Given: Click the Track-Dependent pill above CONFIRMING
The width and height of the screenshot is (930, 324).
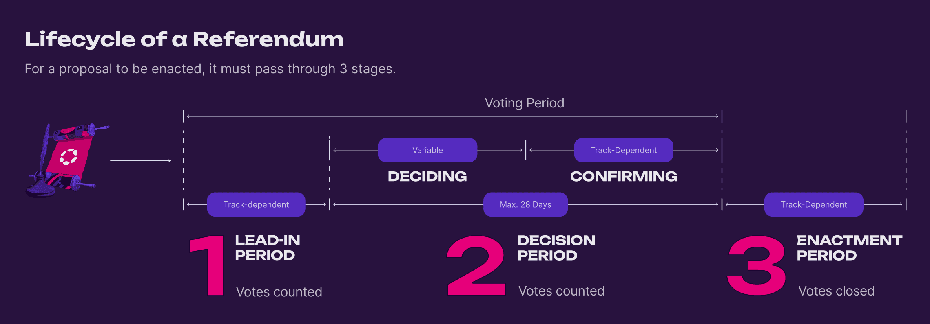Looking at the screenshot, I should point(624,150).
